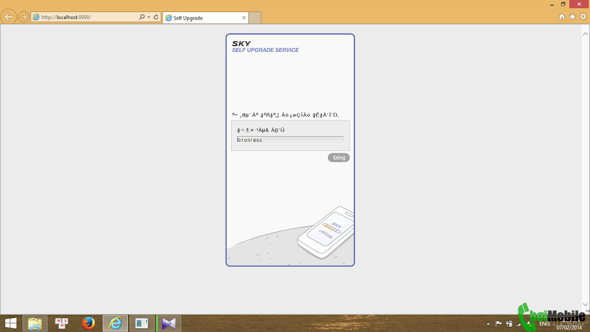Screen dimensions: 590x332
Task: Close the Self Upgrade tab
Action: (244, 18)
